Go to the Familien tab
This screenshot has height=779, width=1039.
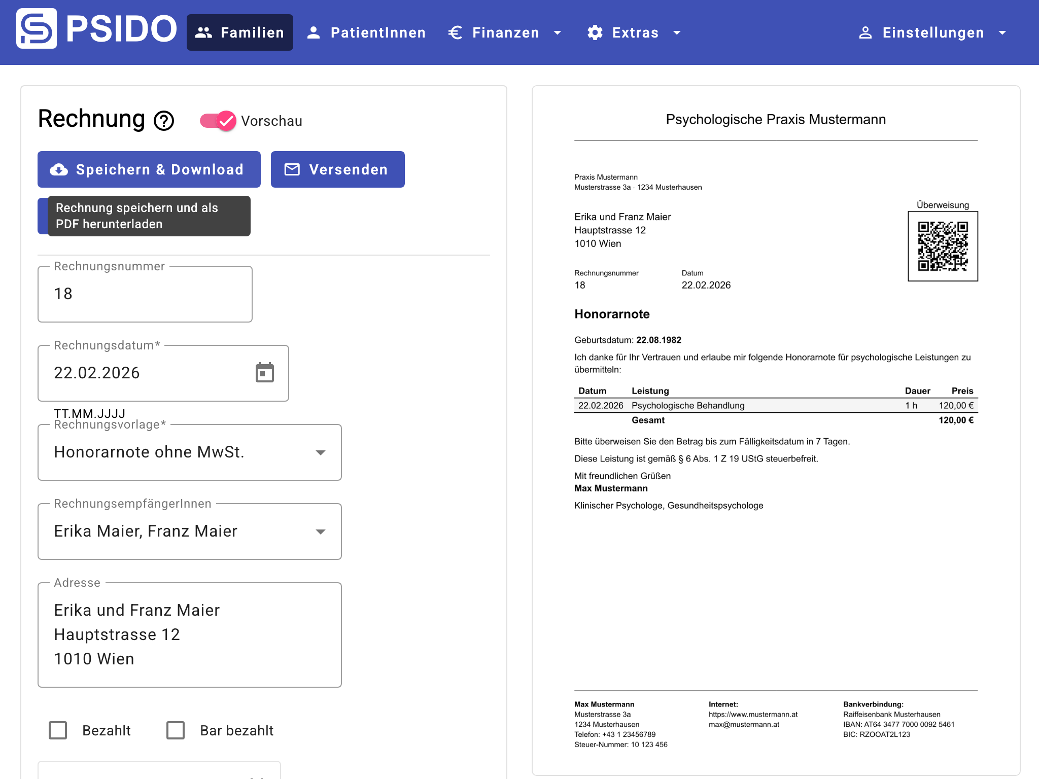(239, 32)
